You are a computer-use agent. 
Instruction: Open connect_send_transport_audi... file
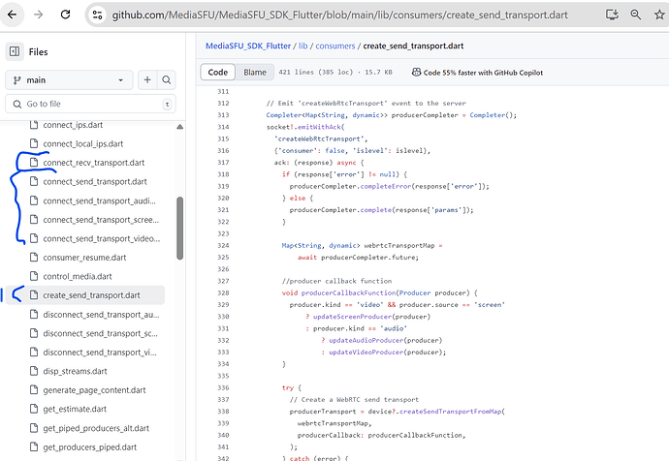pos(99,200)
